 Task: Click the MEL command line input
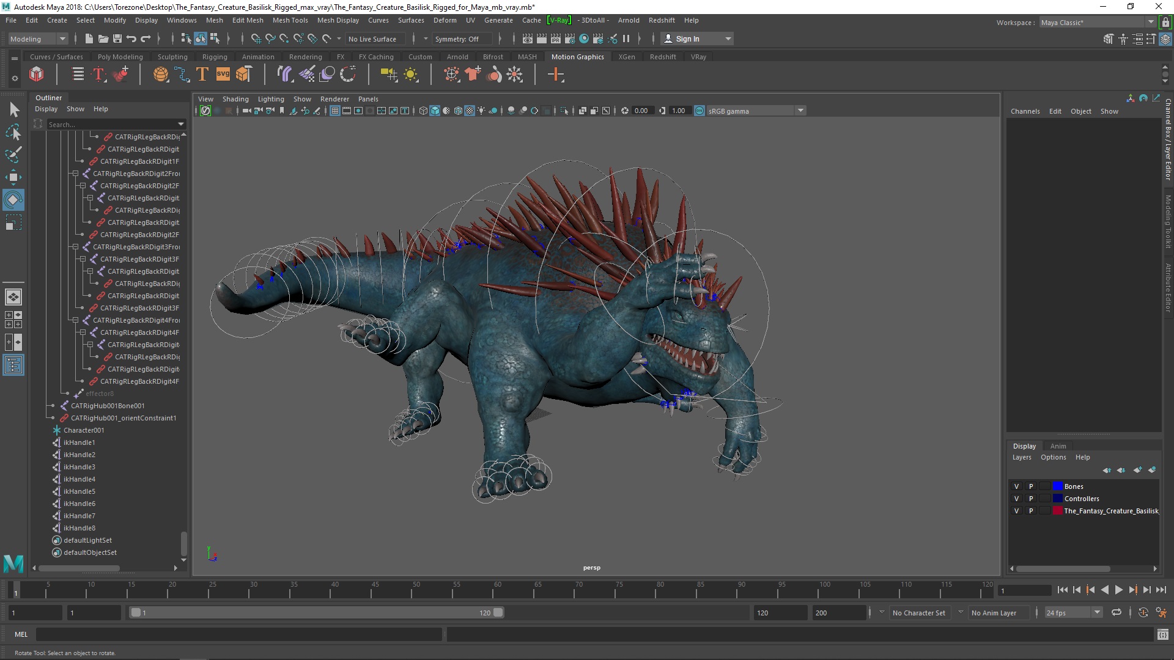(x=239, y=634)
